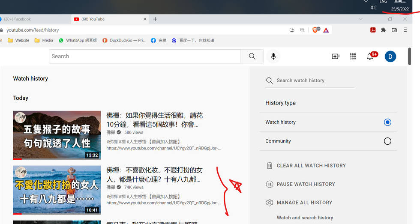Click the ENG input language indicator
420x224 pixels.
coord(383,2)
